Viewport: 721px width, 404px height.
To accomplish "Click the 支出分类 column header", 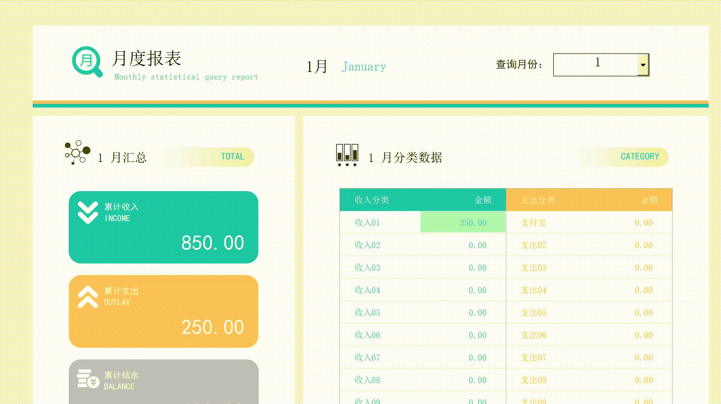I will [538, 200].
